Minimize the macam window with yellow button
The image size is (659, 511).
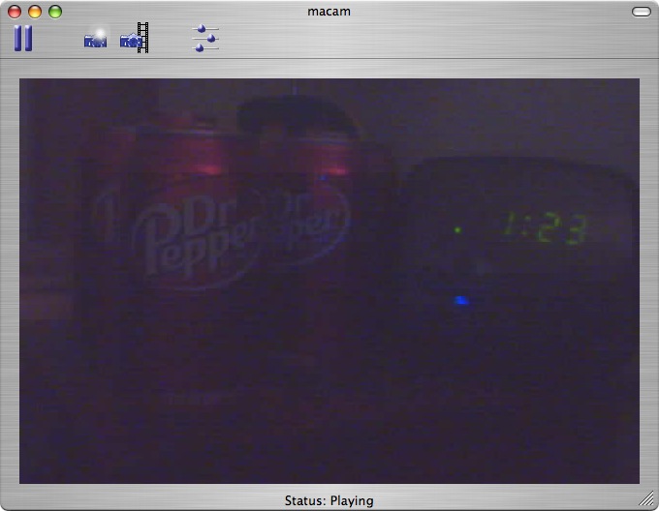(35, 12)
